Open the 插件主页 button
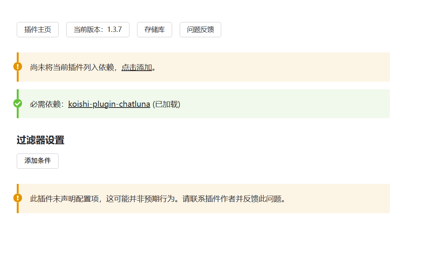Image resolution: width=439 pixels, height=261 pixels. [38, 30]
